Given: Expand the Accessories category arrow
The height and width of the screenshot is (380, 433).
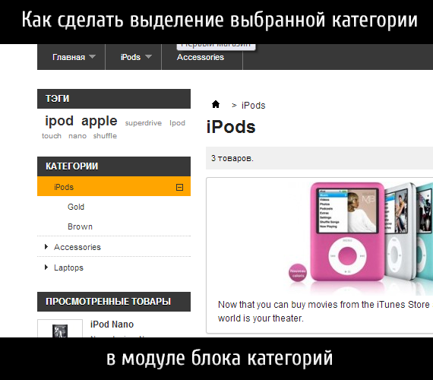Looking at the screenshot, I should (x=46, y=246).
